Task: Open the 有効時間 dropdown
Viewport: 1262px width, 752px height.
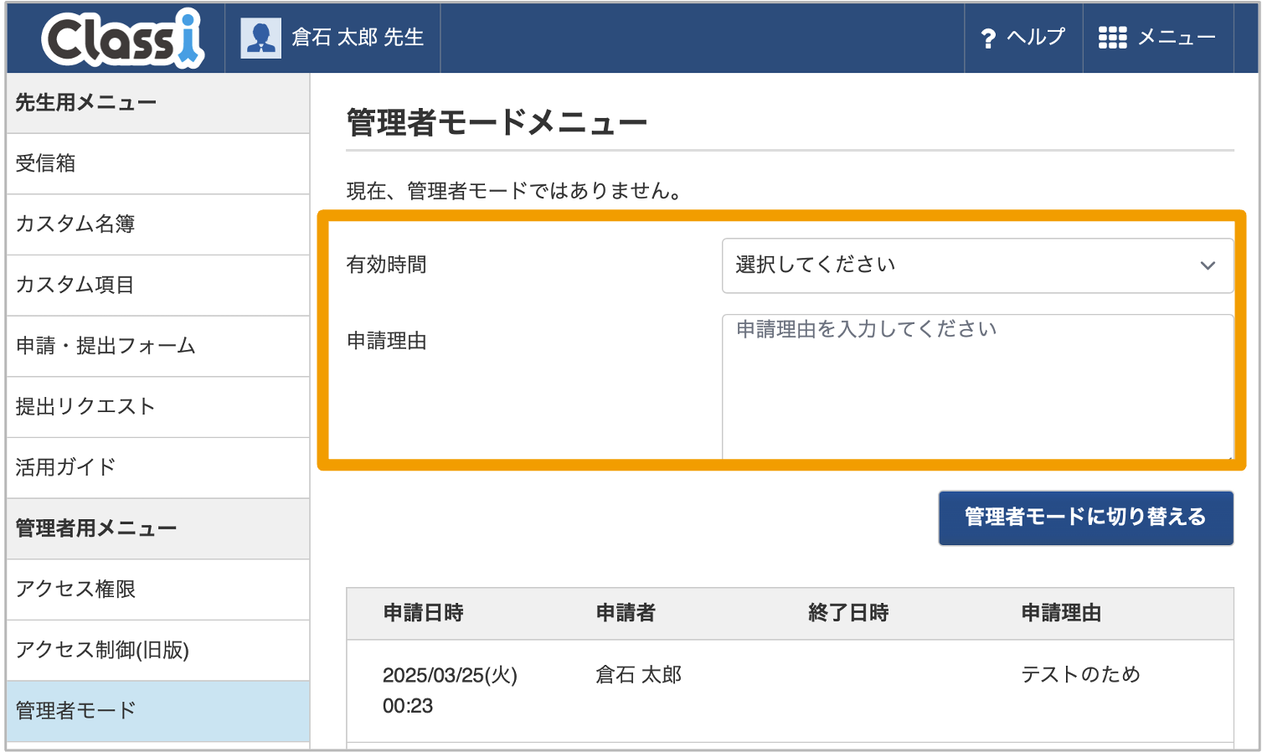Action: [x=977, y=265]
